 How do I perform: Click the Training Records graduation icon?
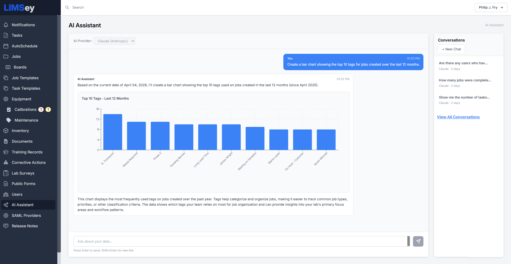click(x=6, y=152)
